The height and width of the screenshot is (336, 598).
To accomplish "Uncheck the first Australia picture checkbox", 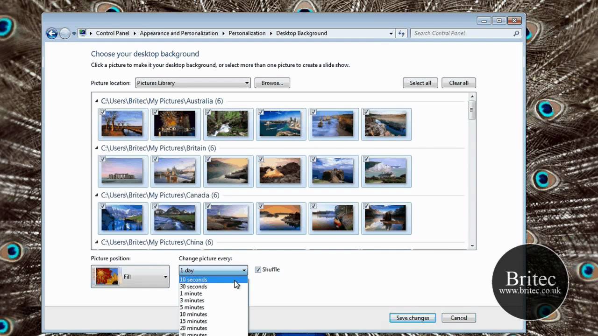I will click(x=103, y=112).
